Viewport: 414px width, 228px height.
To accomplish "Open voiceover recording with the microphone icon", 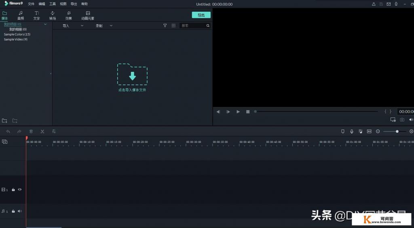I will click(352, 132).
